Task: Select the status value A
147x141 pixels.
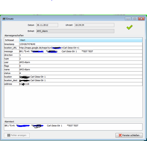Action: point(81,73)
